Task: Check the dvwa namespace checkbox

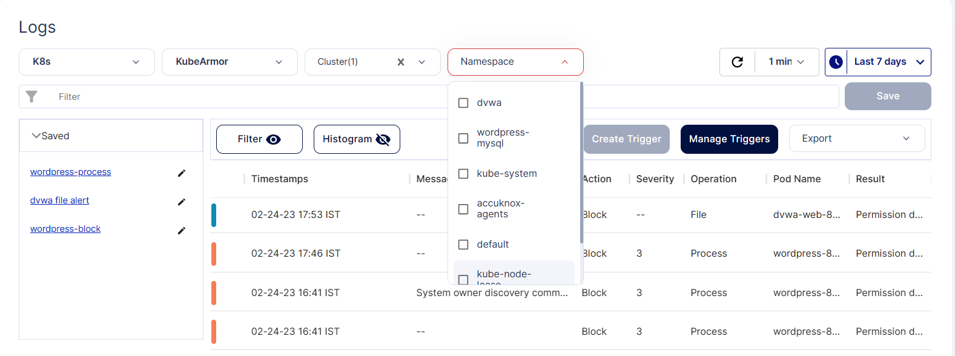Action: (x=463, y=103)
